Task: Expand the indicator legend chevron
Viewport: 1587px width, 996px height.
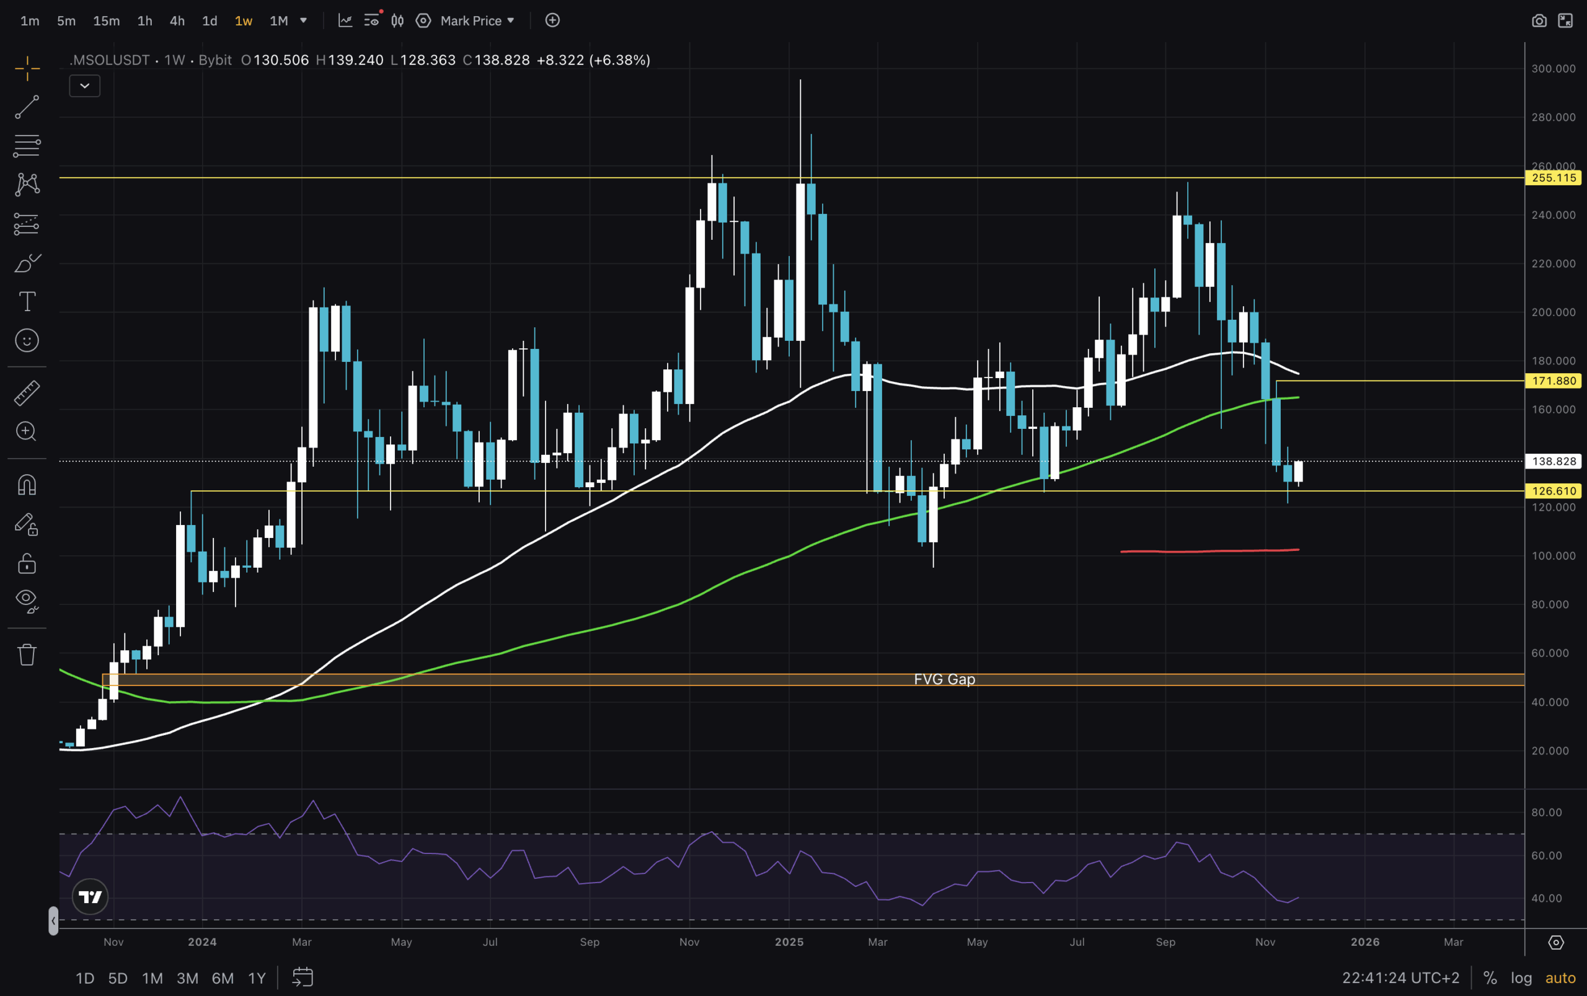Action: point(84,86)
